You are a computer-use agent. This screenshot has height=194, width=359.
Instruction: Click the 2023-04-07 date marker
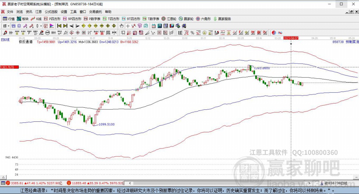pyautogui.click(x=291, y=38)
